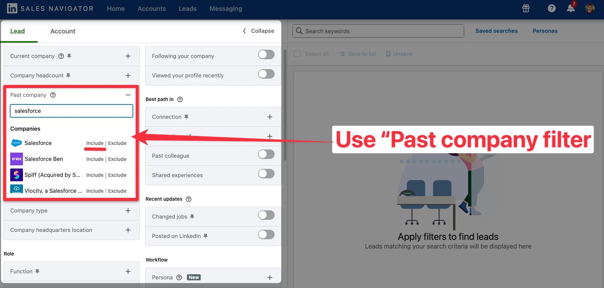Expand the Company headcount filter
This screenshot has width=604, height=288.
coord(128,76)
